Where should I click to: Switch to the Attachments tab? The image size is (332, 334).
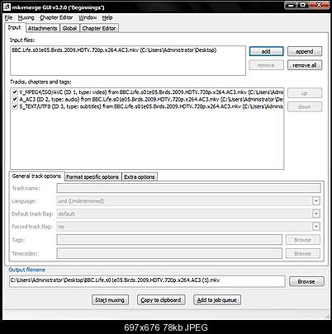42,28
